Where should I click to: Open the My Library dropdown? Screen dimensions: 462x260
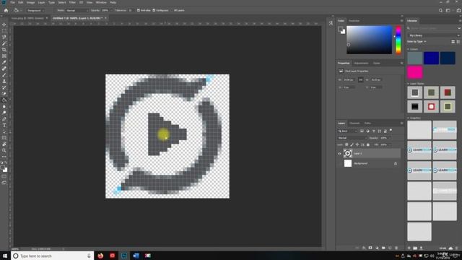434,35
